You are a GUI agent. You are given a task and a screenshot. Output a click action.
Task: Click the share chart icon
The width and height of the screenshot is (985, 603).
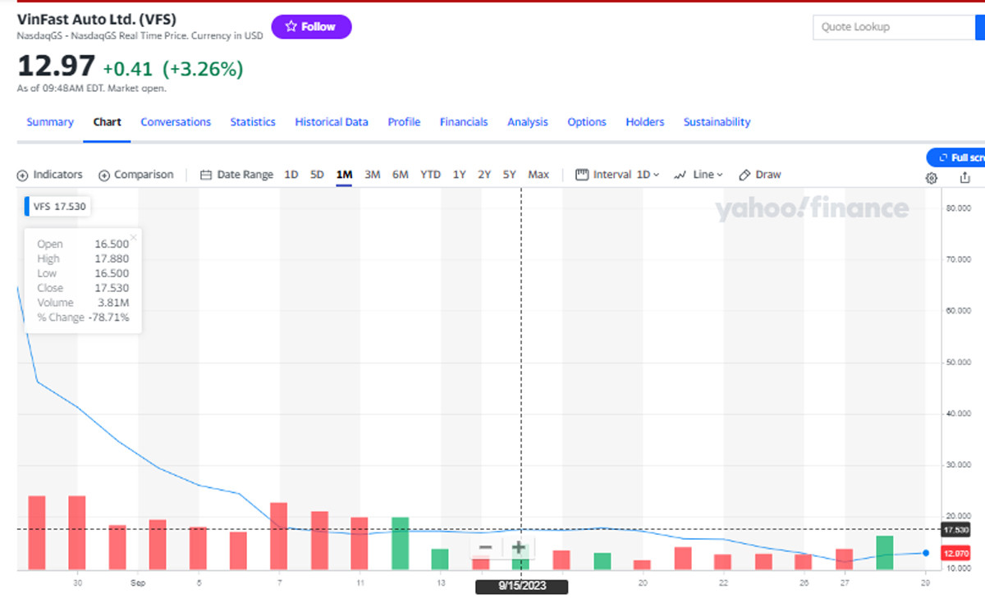tap(965, 178)
